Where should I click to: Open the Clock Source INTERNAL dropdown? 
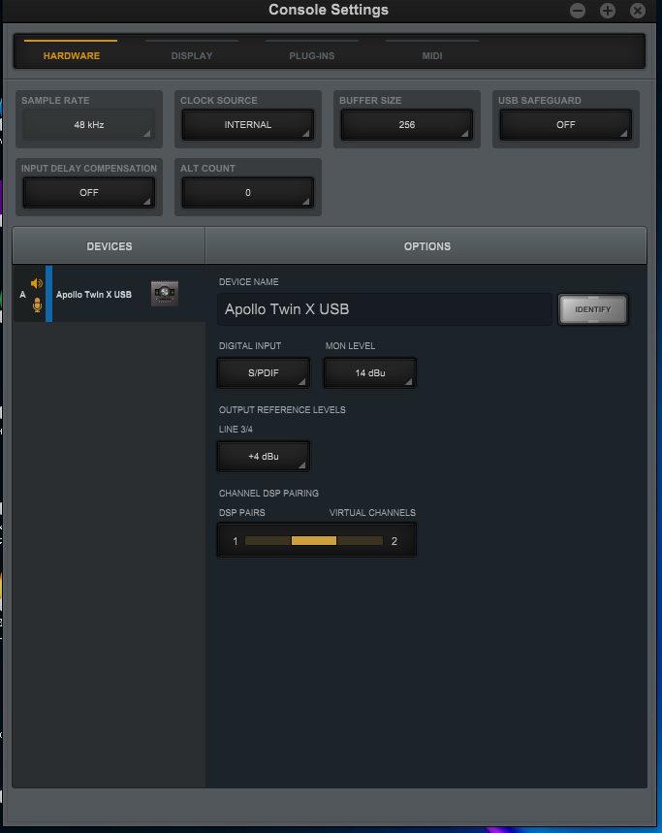(248, 125)
